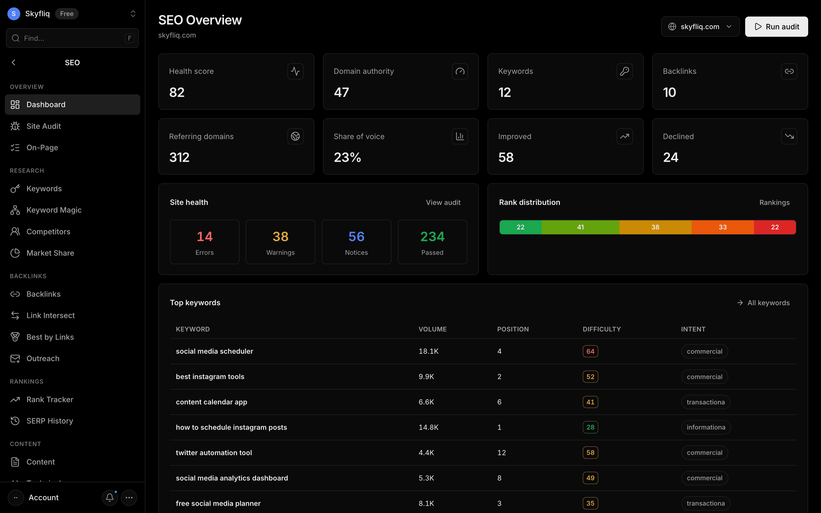Click the POSITION column header
The image size is (821, 513).
tap(513, 329)
